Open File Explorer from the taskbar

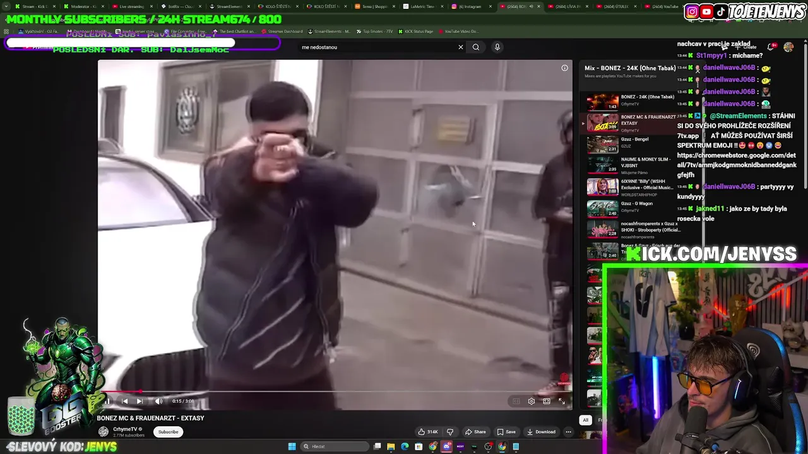[391, 446]
